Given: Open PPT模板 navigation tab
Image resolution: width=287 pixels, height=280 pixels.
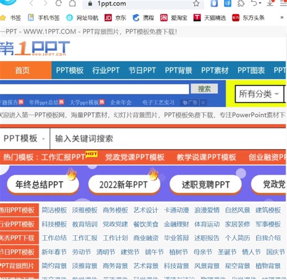Looking at the screenshot, I should tap(70, 70).
